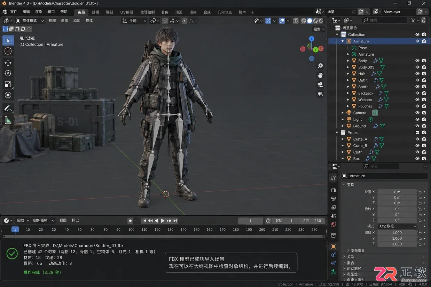The image size is (431, 287).
Task: Play the animation forward
Action: click(x=163, y=221)
